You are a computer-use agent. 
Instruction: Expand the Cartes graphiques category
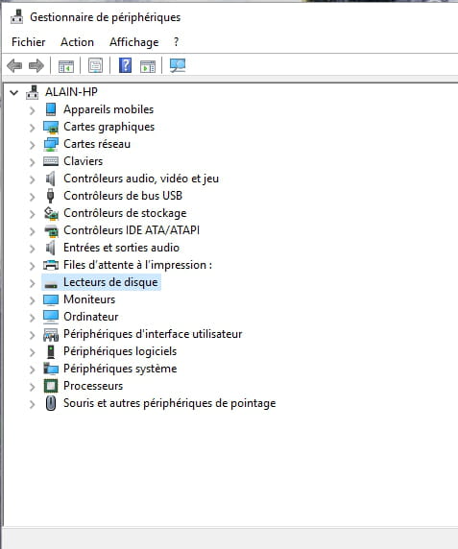tap(32, 128)
